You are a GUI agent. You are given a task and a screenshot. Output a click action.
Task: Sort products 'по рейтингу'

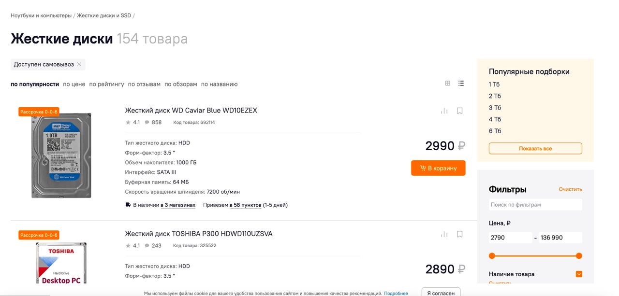tap(106, 84)
